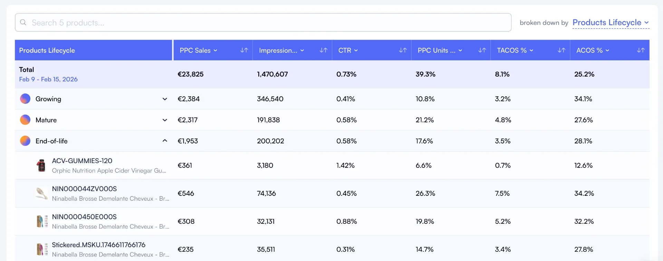This screenshot has height=261, width=663.
Task: Focus the Search 5 products field
Action: click(263, 22)
